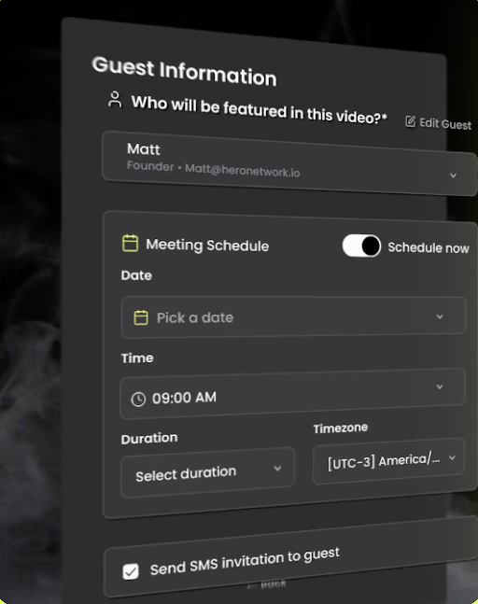Open the [UTC-3] America timezone dropdown

click(388, 461)
